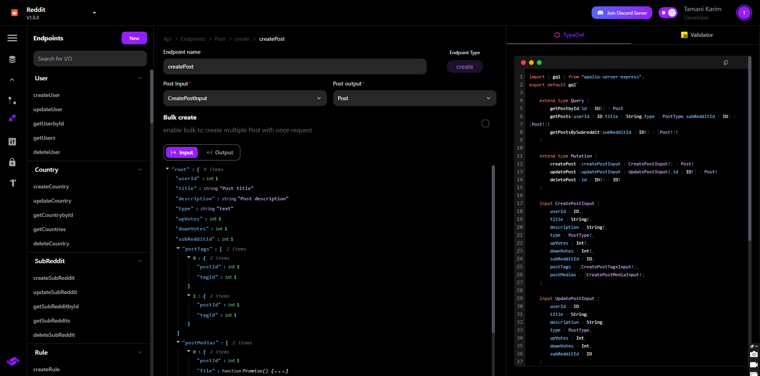Click the Endpoint name field createPost

pyautogui.click(x=295, y=66)
